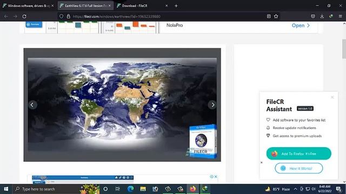
Task: Close the FileCR Assistant popup
Action: [332, 97]
